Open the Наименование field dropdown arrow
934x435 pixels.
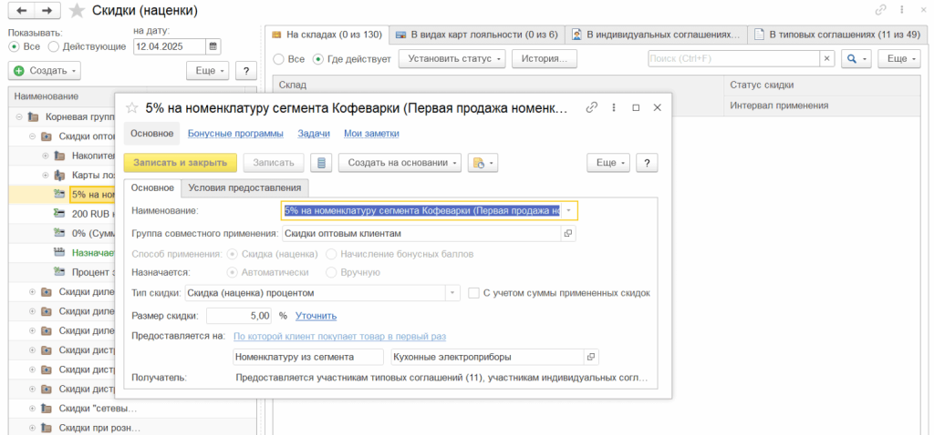point(569,211)
